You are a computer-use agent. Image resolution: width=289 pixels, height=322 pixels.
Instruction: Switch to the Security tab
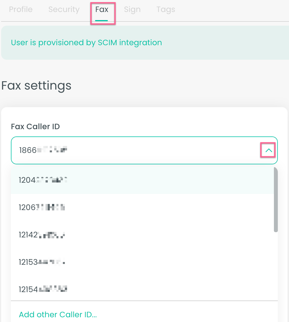point(64,9)
